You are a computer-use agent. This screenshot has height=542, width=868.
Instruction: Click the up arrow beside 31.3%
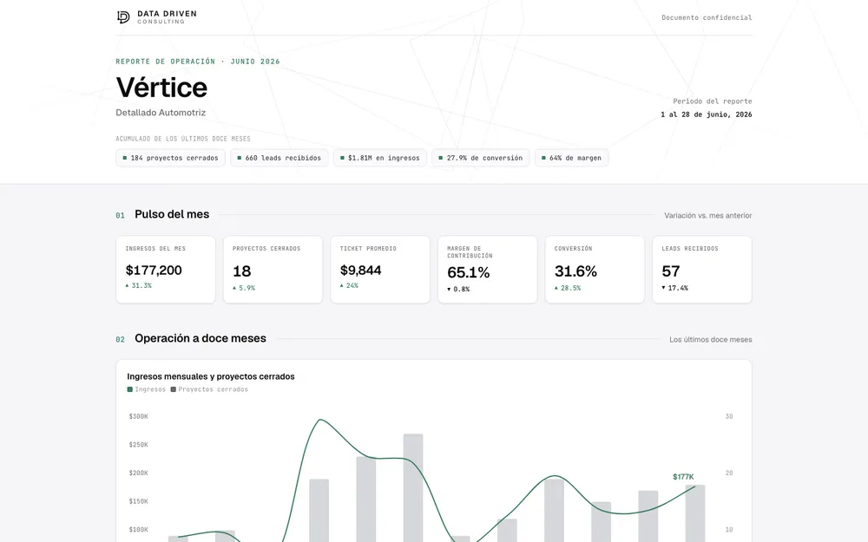[x=127, y=285]
